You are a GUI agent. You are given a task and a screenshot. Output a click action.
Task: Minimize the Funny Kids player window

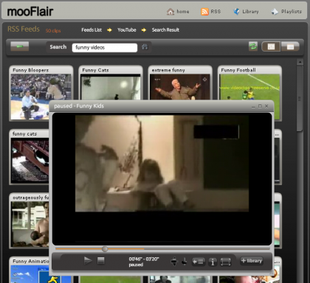(x=253, y=106)
